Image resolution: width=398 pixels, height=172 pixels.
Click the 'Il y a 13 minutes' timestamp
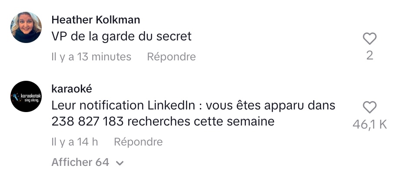(91, 57)
